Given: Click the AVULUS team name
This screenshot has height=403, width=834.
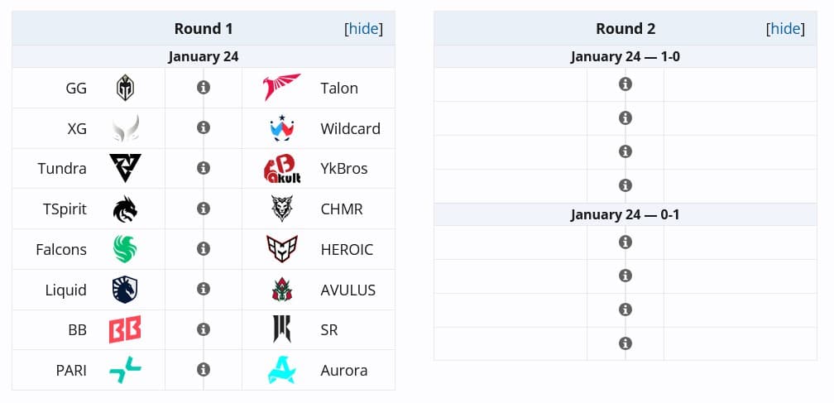Looking at the screenshot, I should tap(348, 290).
